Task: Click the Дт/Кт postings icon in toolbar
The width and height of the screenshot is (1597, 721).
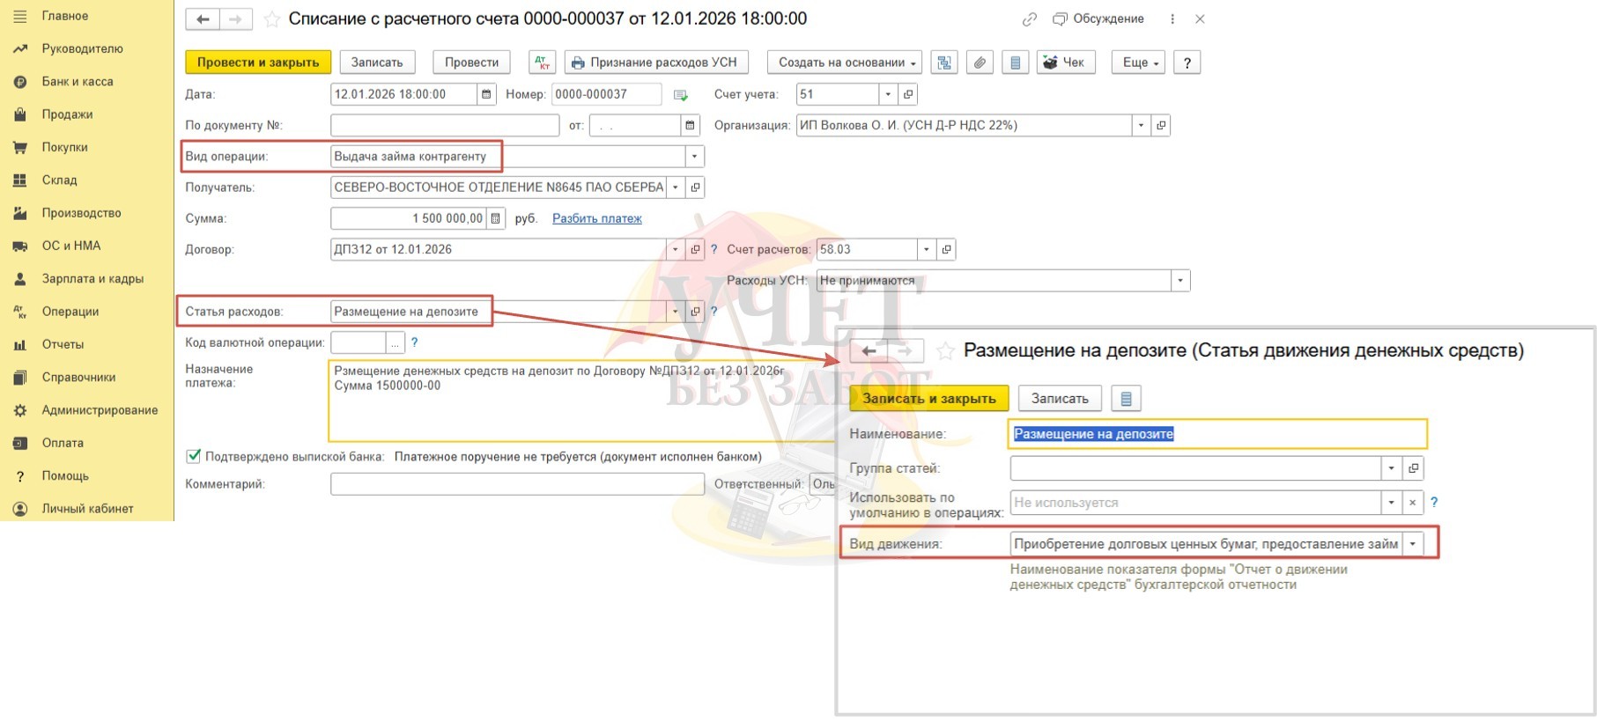Action: [542, 63]
